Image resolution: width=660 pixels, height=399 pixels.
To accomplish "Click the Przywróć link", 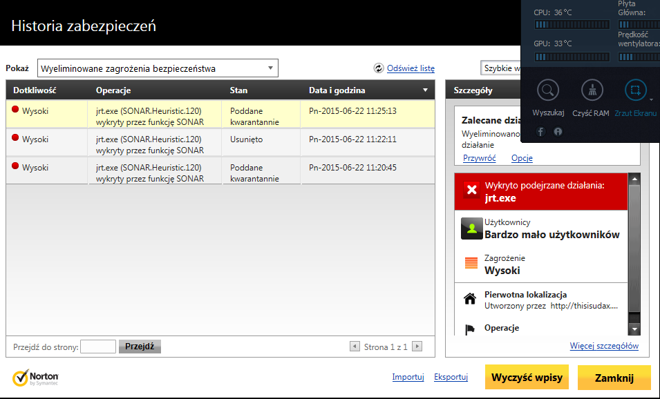I will click(x=479, y=158).
